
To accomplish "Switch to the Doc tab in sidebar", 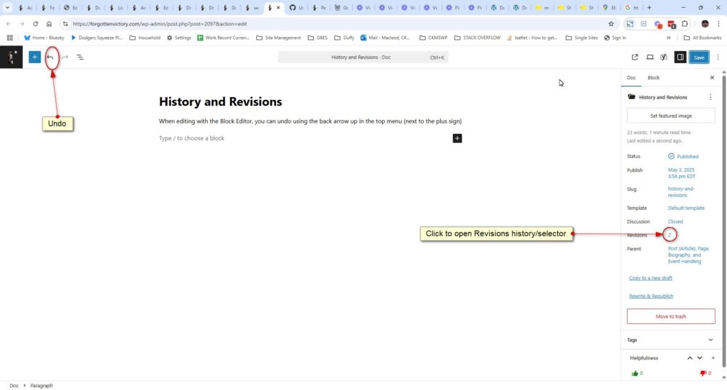I will tap(631, 77).
